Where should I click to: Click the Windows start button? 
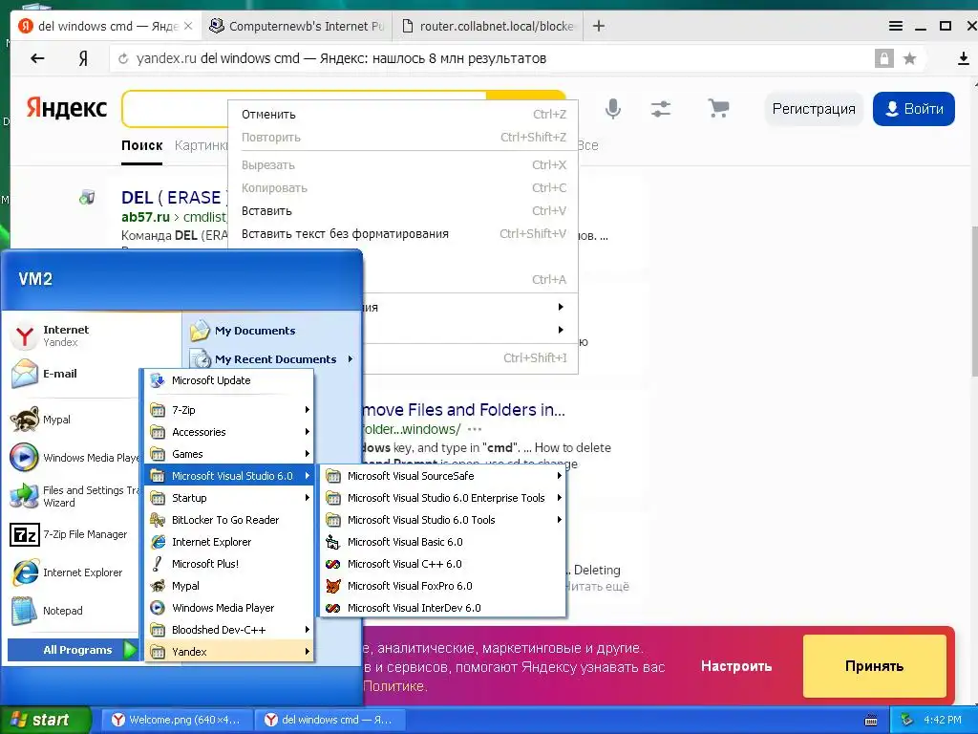pos(46,720)
